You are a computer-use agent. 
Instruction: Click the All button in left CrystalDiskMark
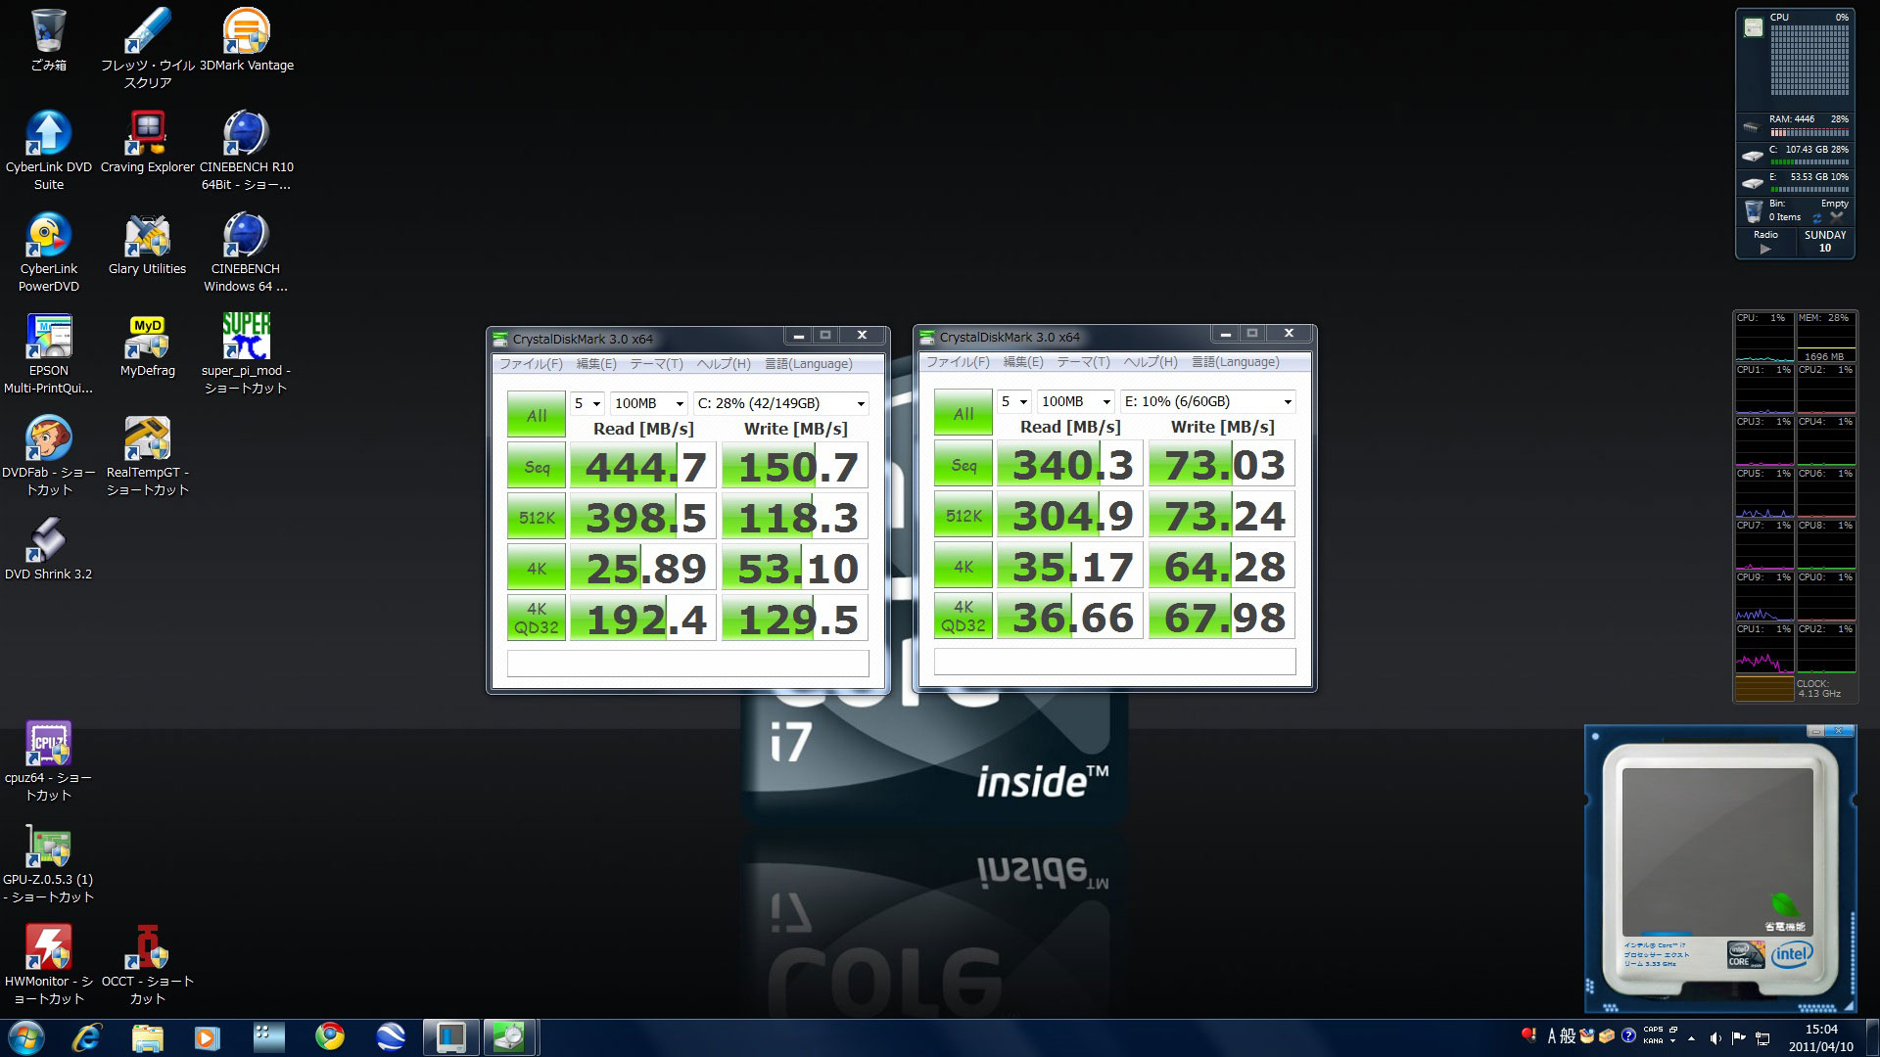point(536,415)
